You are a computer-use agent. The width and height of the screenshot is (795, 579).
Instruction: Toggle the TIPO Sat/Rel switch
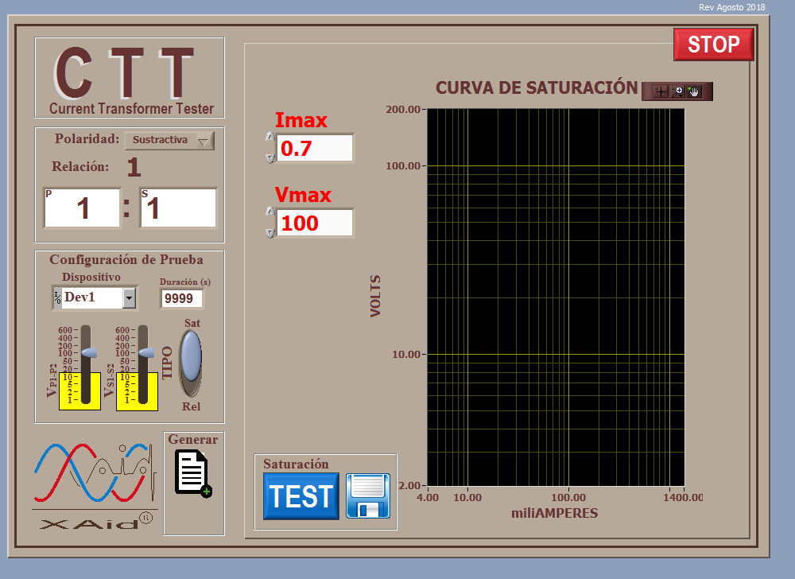pos(191,362)
